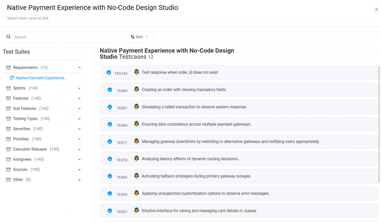This screenshot has width=381, height=222.
Task: Click the search magnifier icon
Action: (9, 37)
